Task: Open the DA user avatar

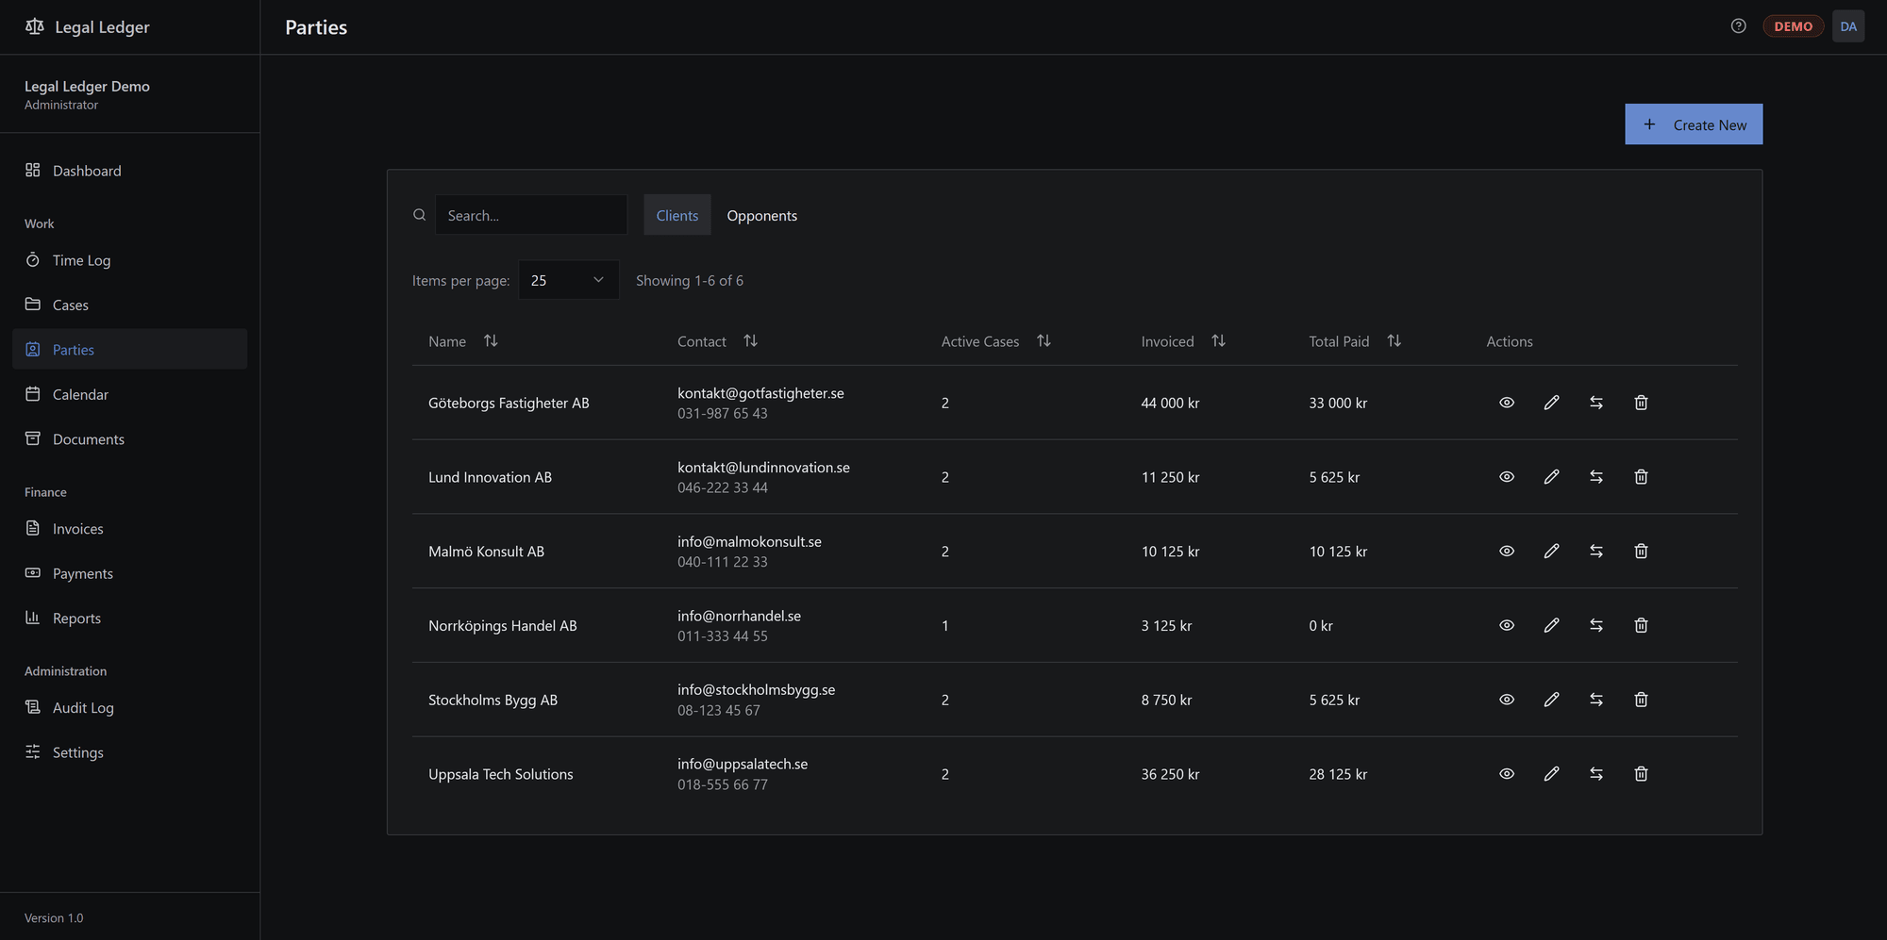Action: (x=1848, y=26)
